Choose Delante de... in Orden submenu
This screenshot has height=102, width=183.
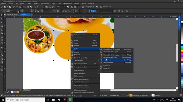tap(117, 66)
